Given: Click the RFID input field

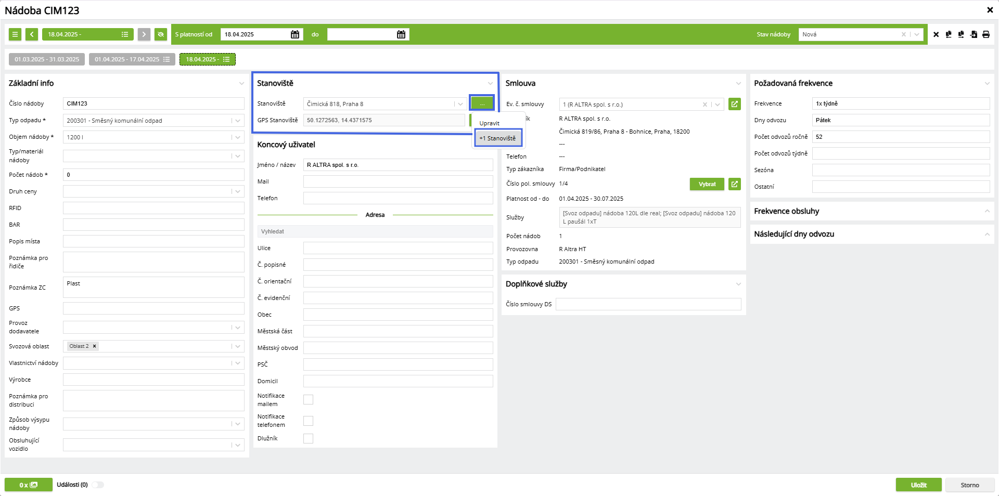Looking at the screenshot, I should (153, 208).
